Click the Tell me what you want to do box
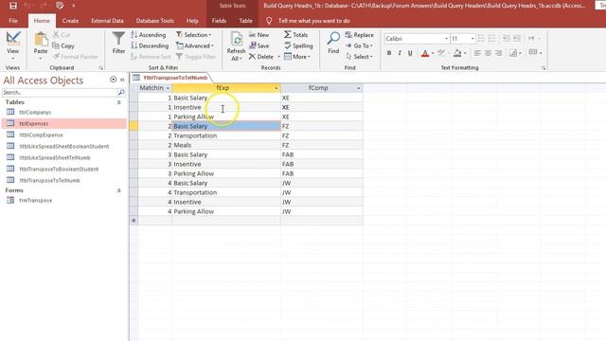Viewport: 606px width, 341px height. pyautogui.click(x=313, y=21)
